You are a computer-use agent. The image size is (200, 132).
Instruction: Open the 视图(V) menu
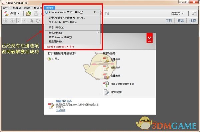tap(27, 8)
